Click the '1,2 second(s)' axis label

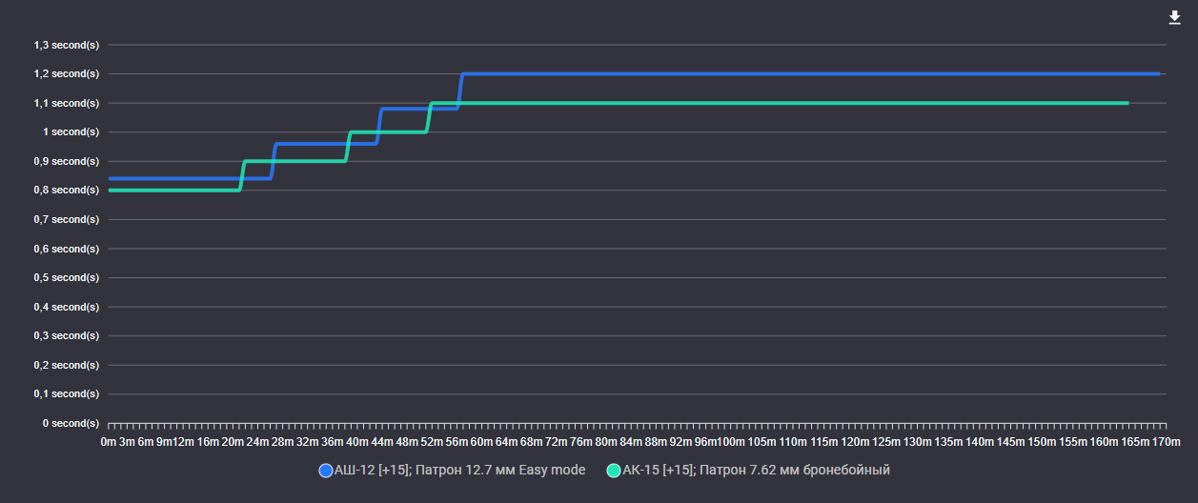pos(67,73)
